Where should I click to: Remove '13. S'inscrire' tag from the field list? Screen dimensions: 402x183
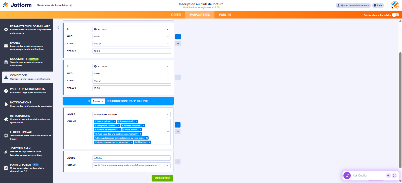pos(149,142)
